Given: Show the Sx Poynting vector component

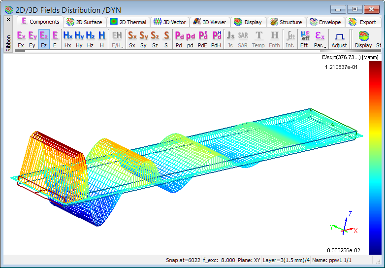Looking at the screenshot, I should point(132,39).
